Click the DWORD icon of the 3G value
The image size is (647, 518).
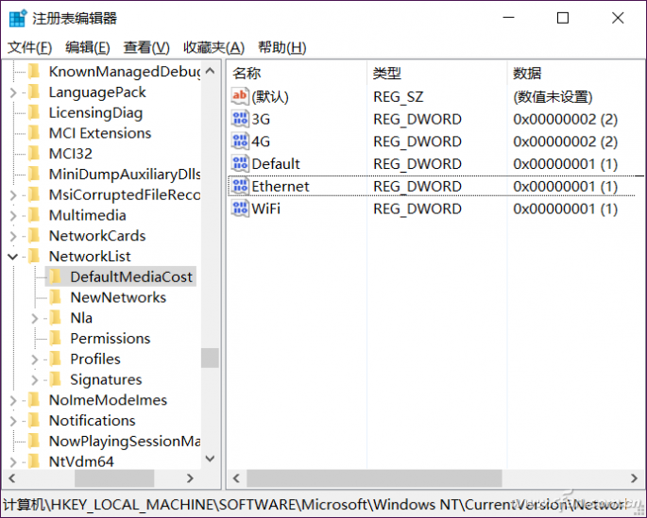(x=240, y=119)
